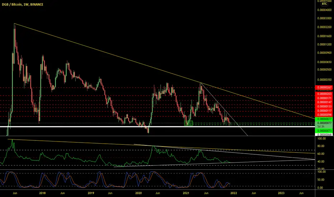Select the 0.00000133 red price label

tap(324, 106)
